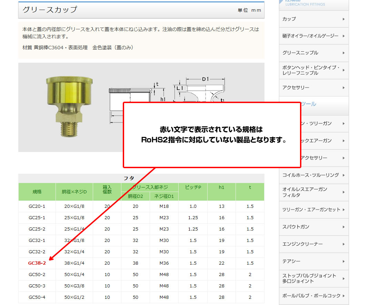Select the GC25-2 spec cell
Screen dimensions: 370x305
[37, 229]
